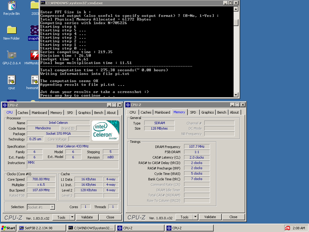Expand the Socket #1 selection dropdown
Viewport: 309px width, 232px height.
[52, 207]
